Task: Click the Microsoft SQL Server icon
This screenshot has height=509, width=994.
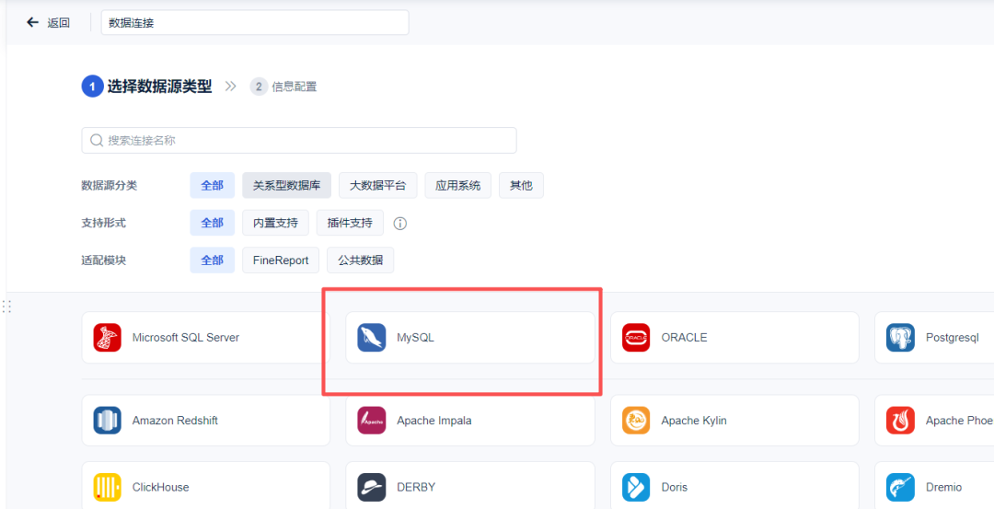Action: 107,337
